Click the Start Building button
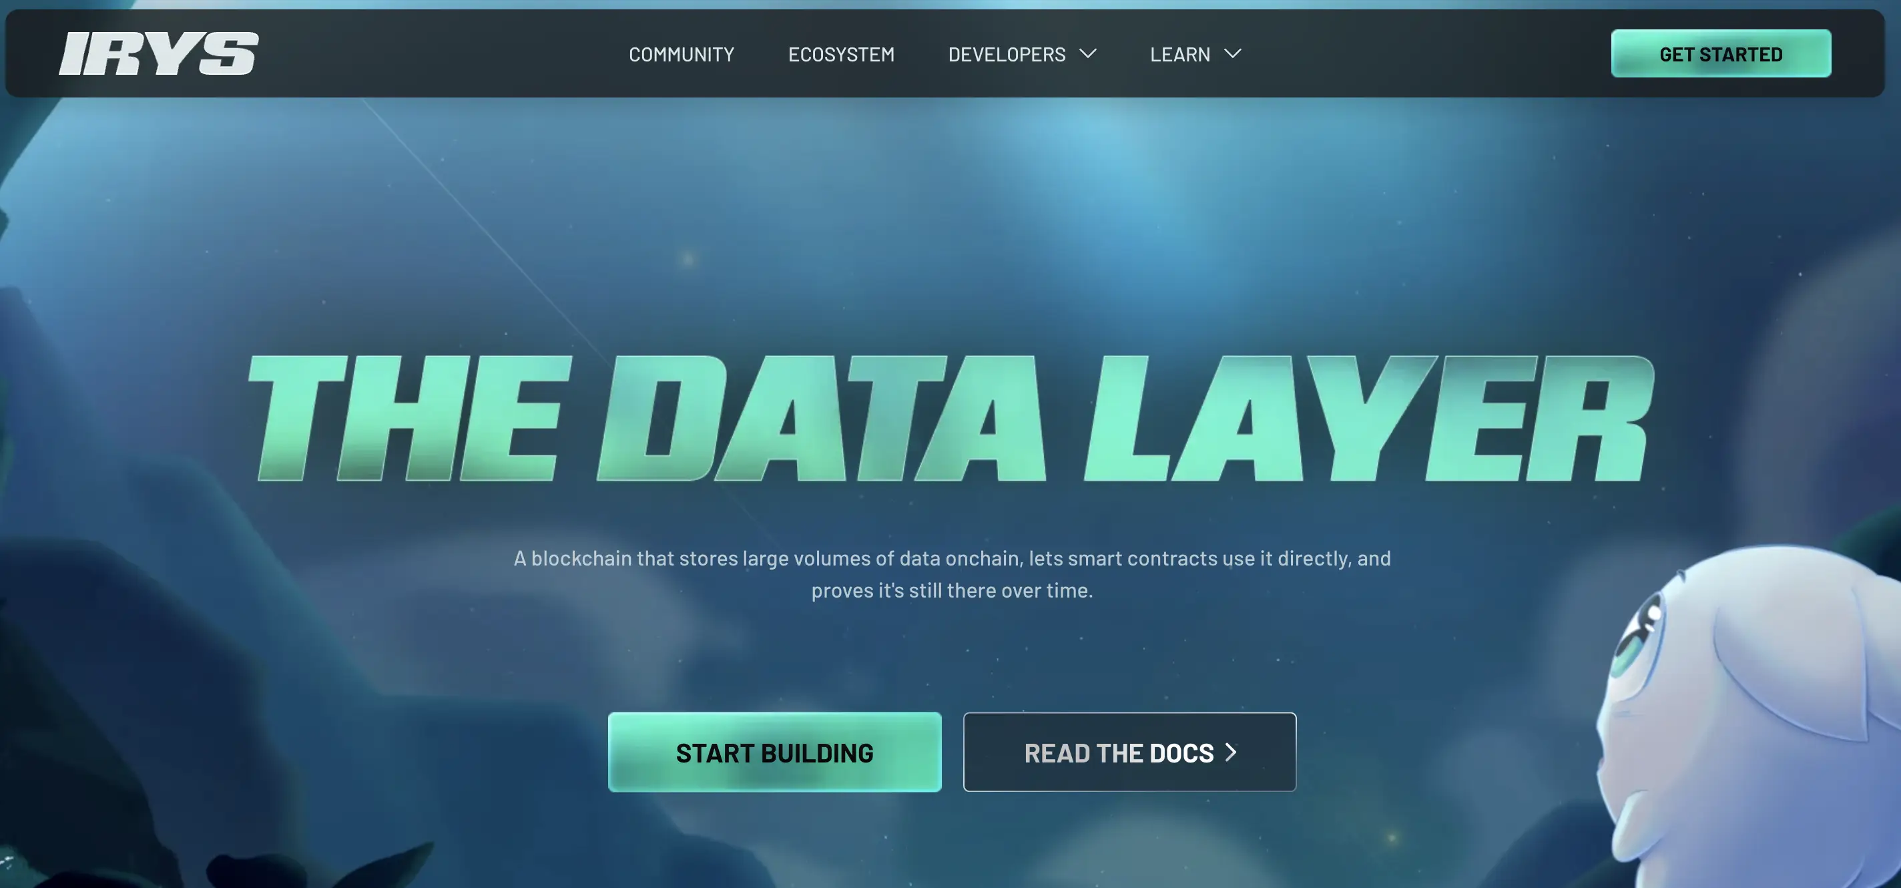 coord(774,752)
